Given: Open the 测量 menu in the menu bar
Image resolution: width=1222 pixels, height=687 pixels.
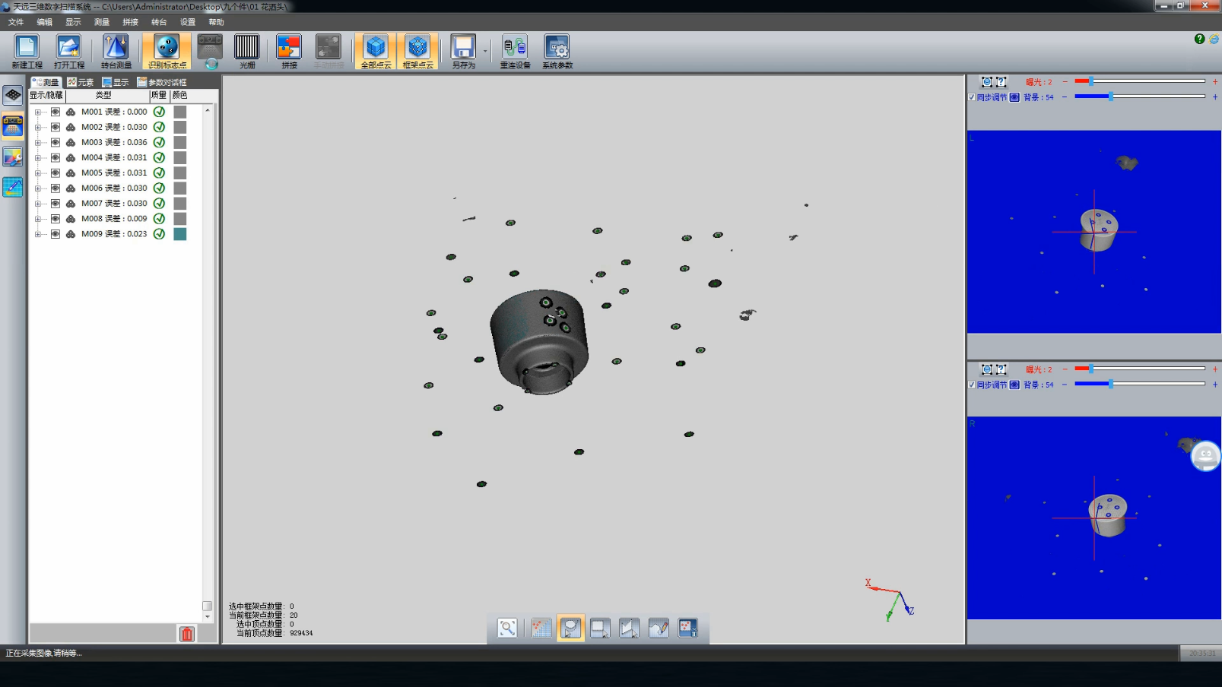Looking at the screenshot, I should [101, 22].
